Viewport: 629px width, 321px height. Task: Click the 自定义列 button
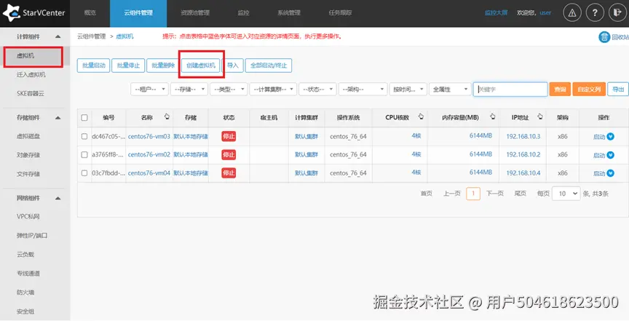pos(589,89)
